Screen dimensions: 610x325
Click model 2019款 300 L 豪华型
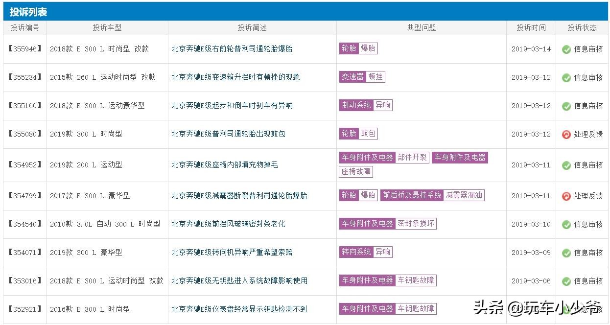coord(86,253)
